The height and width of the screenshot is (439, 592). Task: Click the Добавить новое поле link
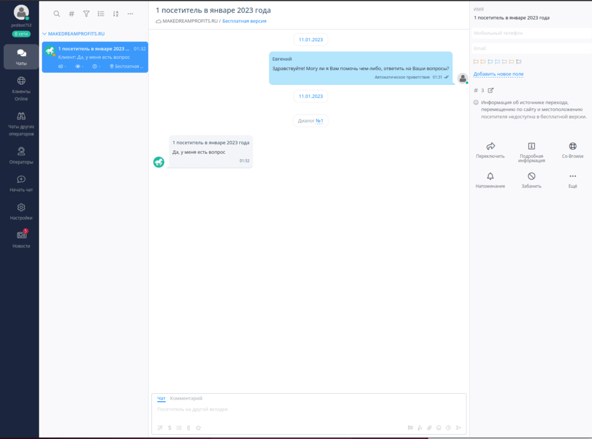tap(498, 74)
